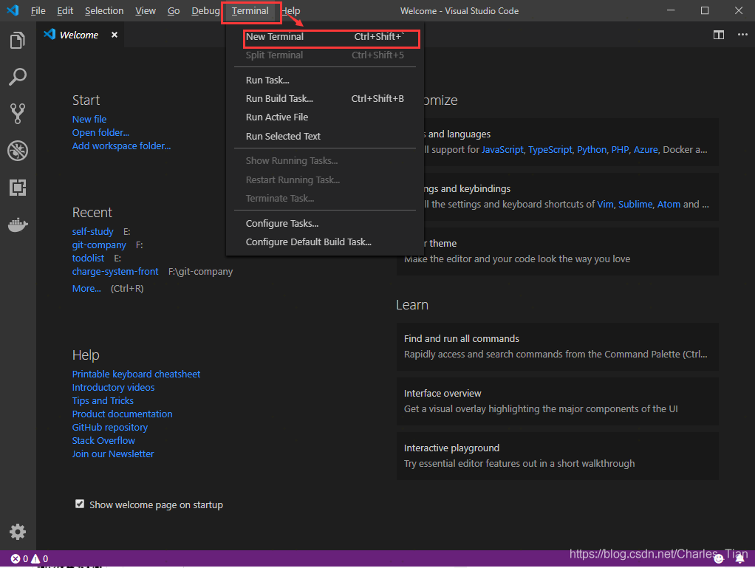Open the Debug menu
Viewport: 755px width, 568px height.
[205, 10]
